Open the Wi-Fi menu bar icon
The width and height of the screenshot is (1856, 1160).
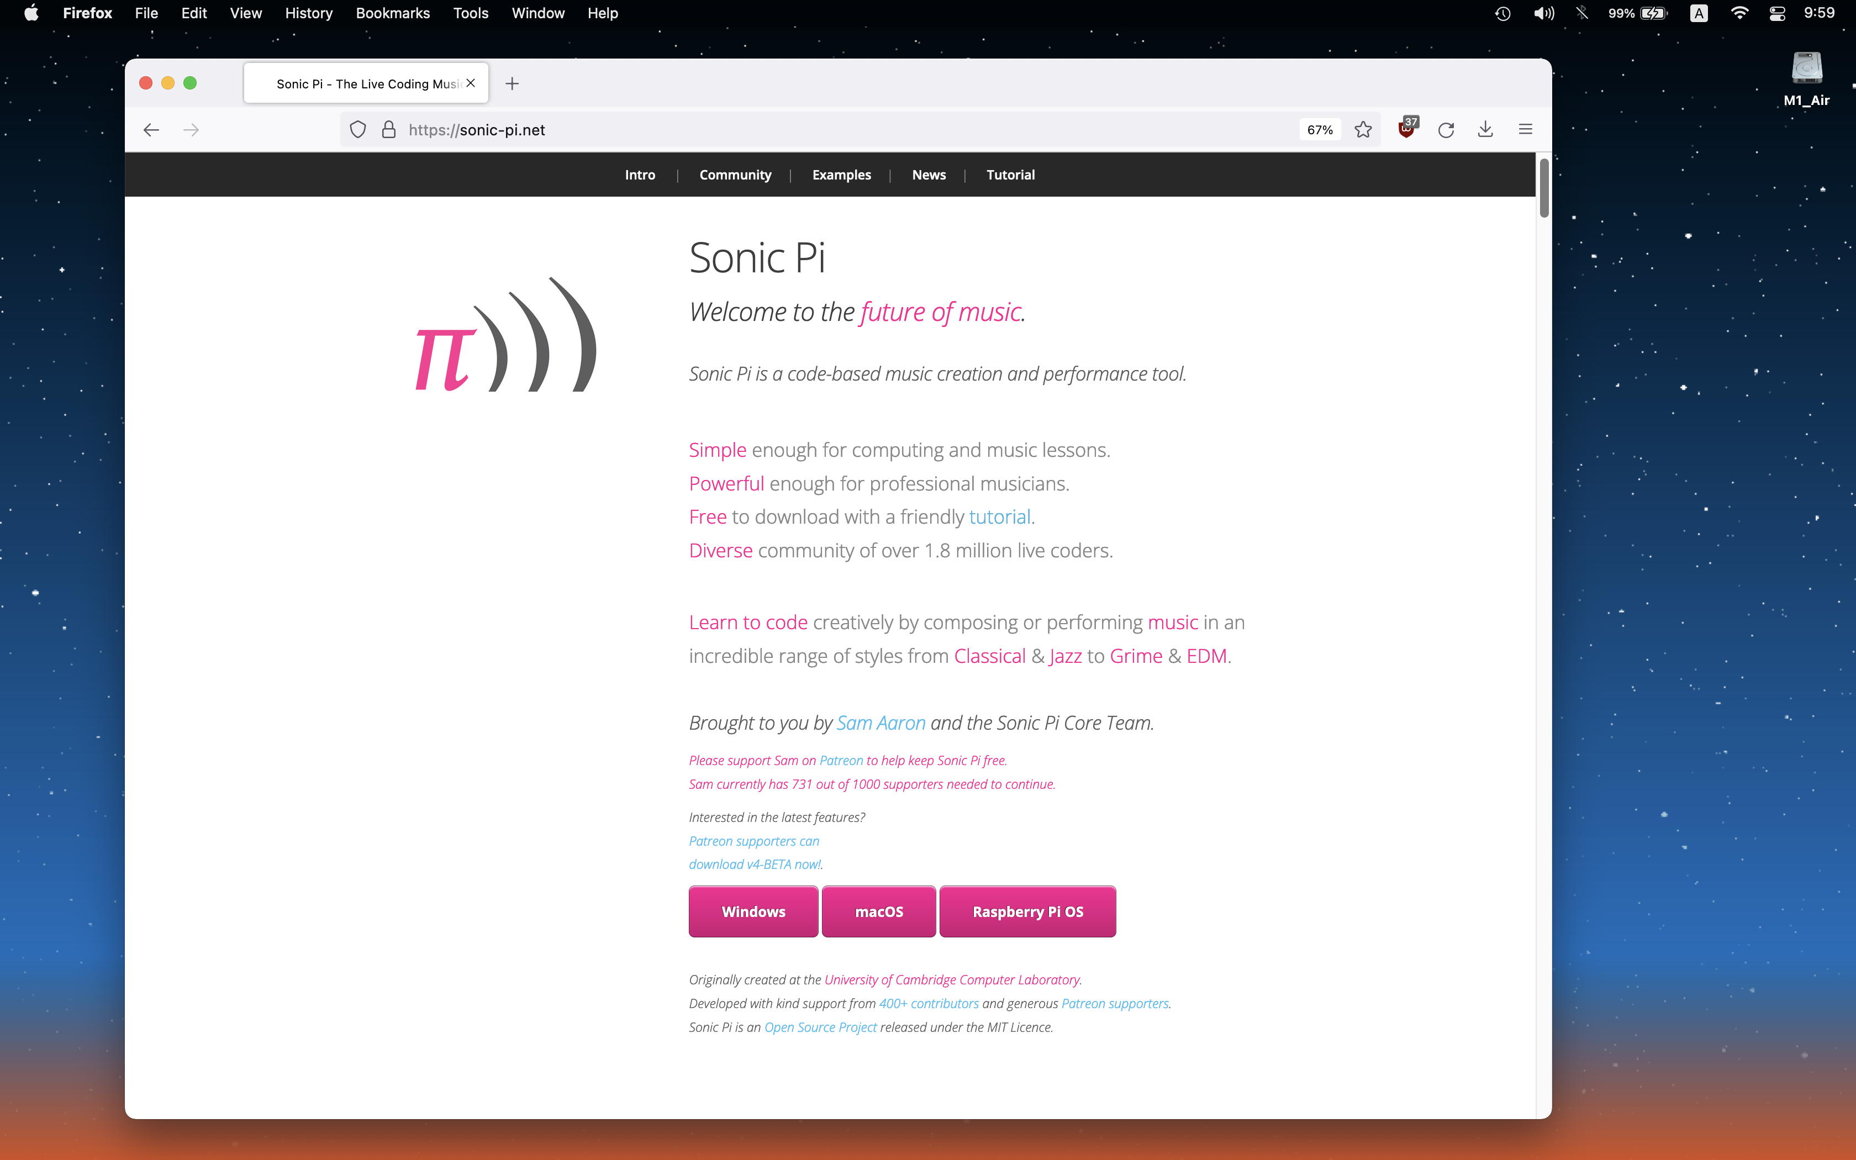pos(1739,13)
